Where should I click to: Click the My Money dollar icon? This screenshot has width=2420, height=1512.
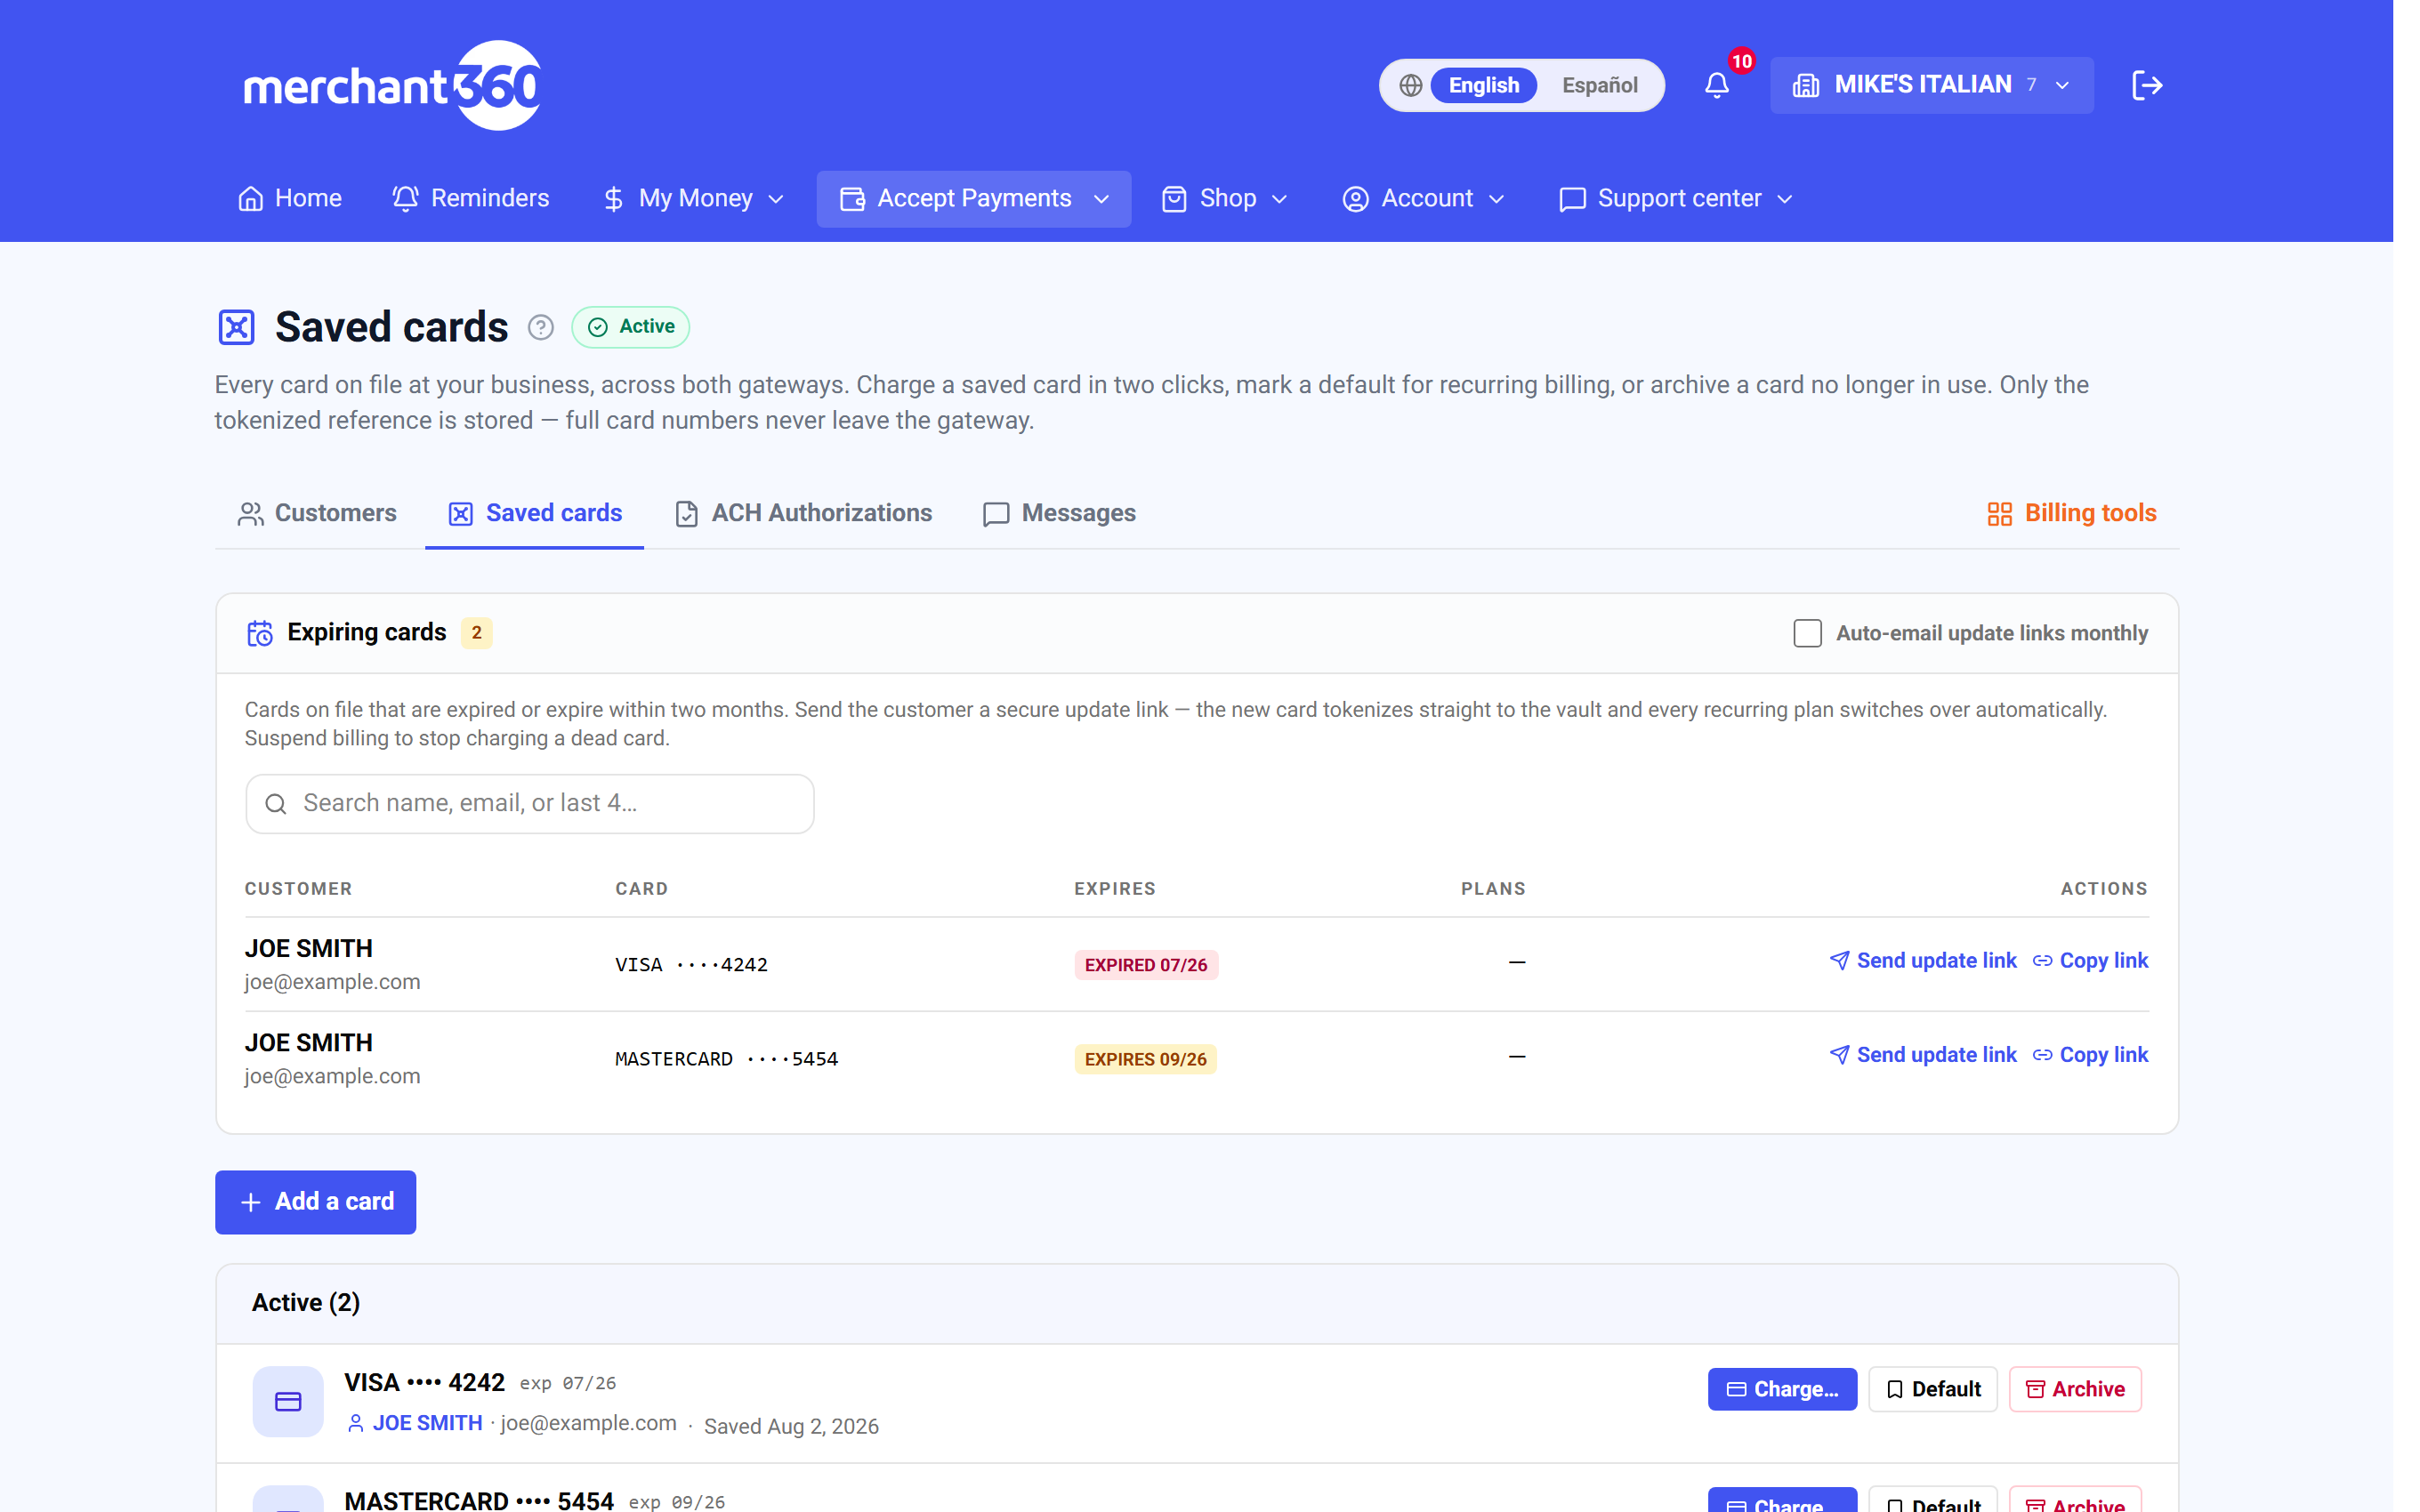tap(613, 199)
